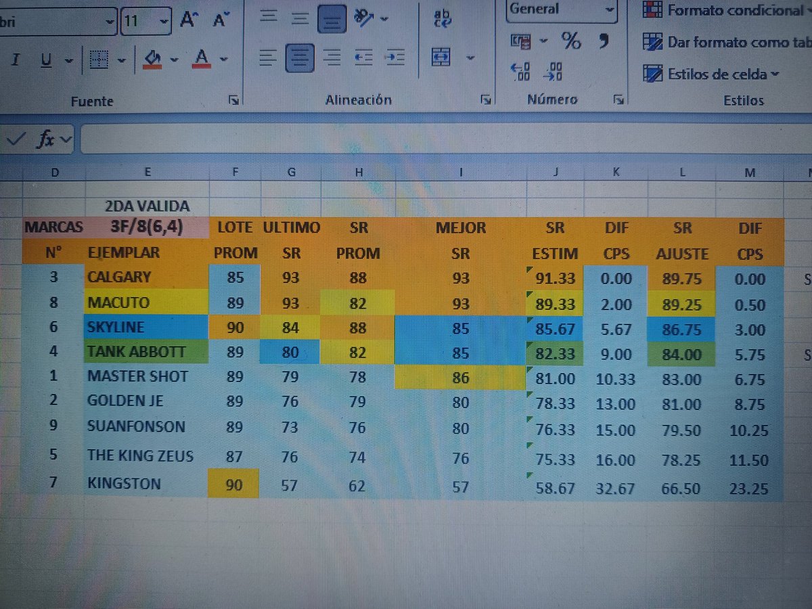The height and width of the screenshot is (609, 812).
Task: Expand the font color dropdown arrow
Action: (x=224, y=61)
